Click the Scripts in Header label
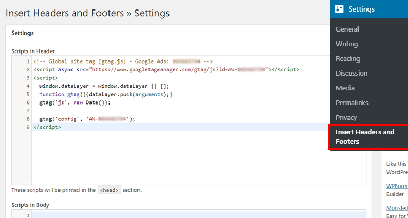Viewport: 408px width, 218px height. coord(33,51)
